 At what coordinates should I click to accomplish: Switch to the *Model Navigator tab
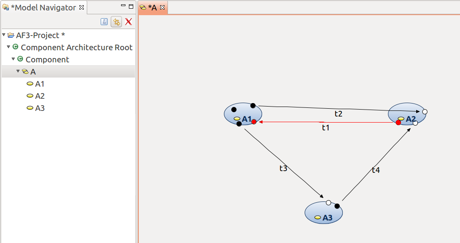[x=43, y=8]
